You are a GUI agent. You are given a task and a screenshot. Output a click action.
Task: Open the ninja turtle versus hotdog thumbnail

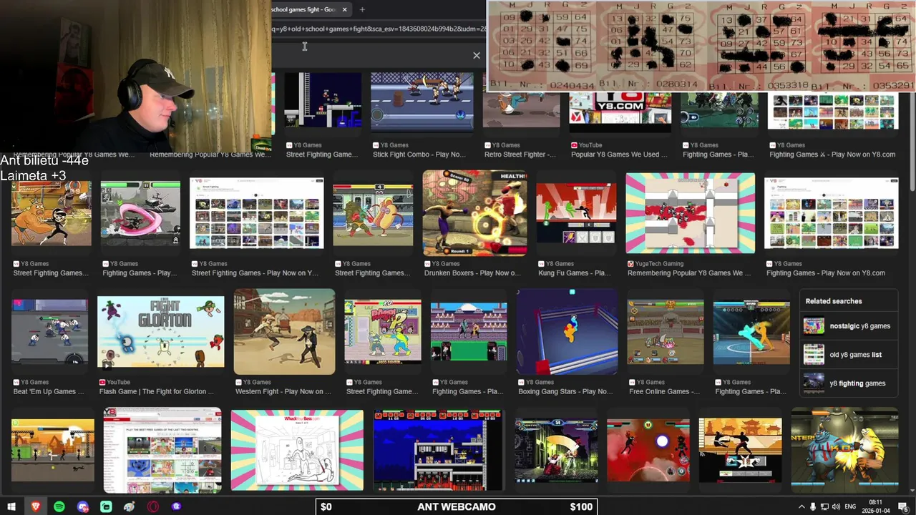(373, 213)
